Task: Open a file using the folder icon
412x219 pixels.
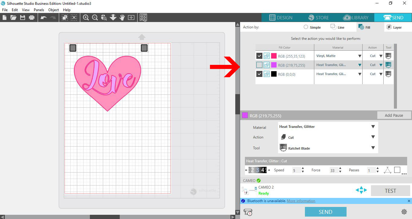Action: click(13, 17)
